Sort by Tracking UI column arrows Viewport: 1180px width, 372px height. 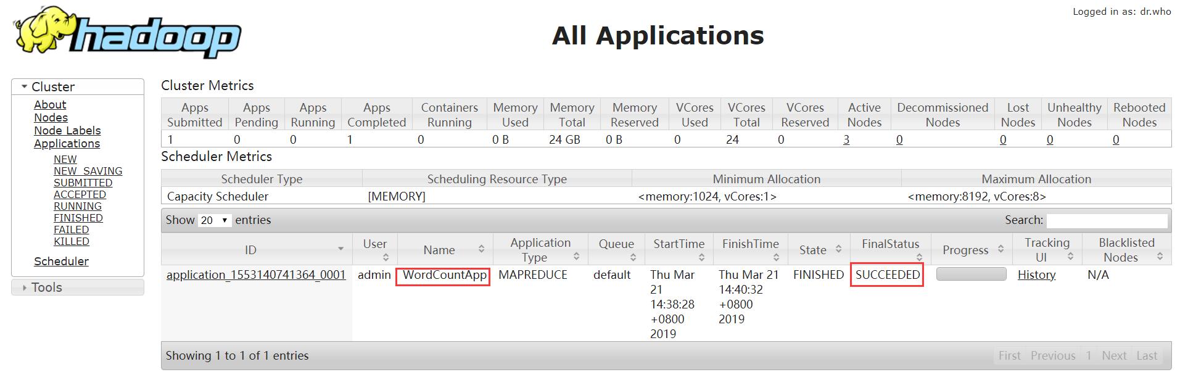pos(1070,256)
